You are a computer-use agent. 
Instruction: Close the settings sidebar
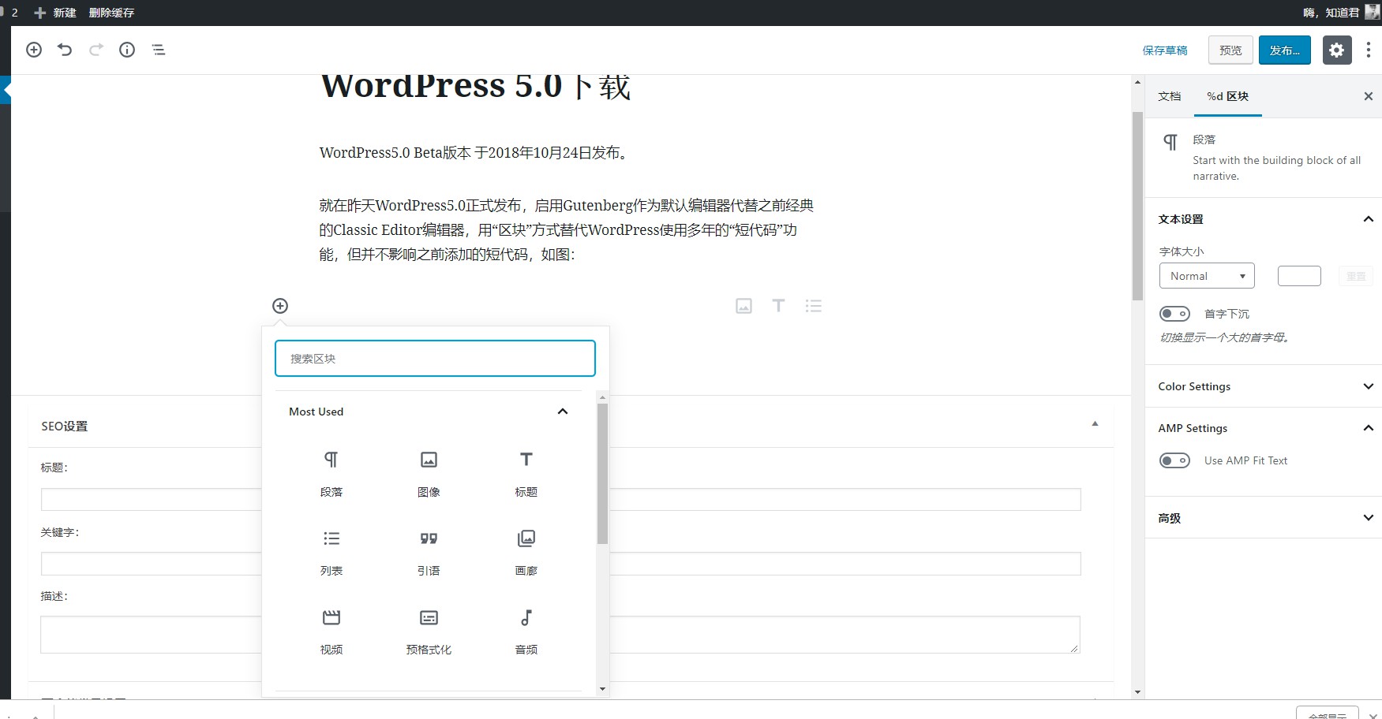click(x=1369, y=96)
